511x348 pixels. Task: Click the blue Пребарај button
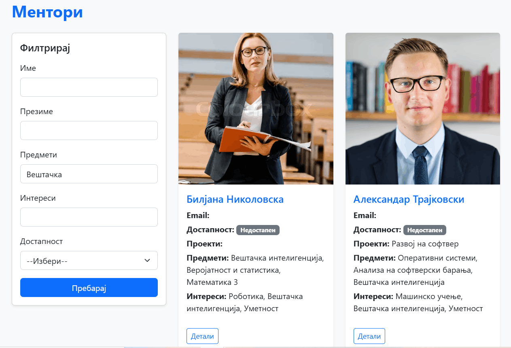89,287
